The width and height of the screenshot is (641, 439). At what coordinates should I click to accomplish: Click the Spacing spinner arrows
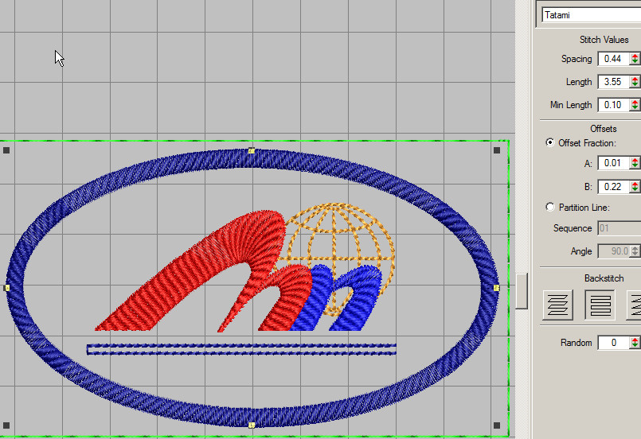[x=635, y=59]
